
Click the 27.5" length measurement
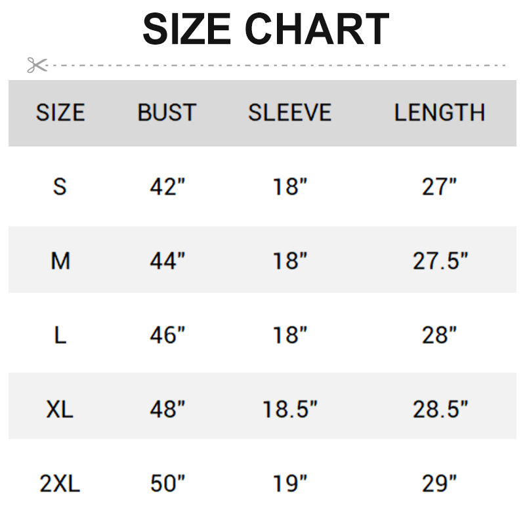click(x=440, y=261)
